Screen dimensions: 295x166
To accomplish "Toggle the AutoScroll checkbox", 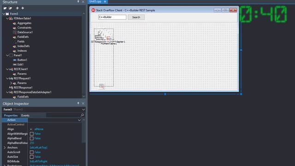I will (32, 152).
